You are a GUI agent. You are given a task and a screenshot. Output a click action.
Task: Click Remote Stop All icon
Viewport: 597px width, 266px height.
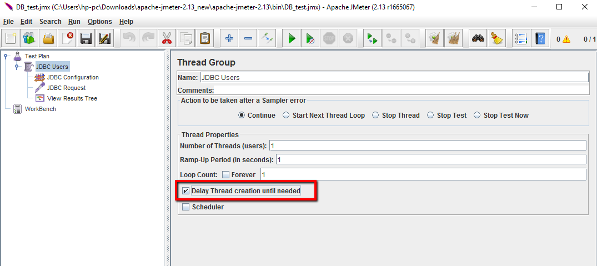(391, 38)
